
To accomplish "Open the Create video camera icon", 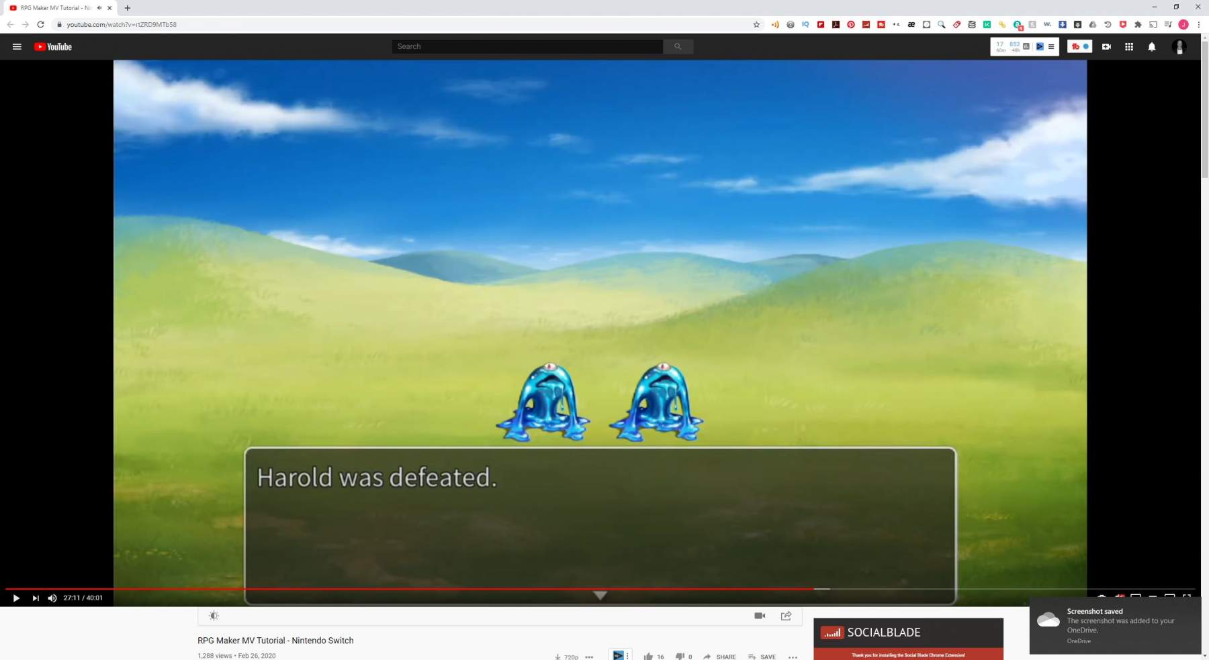I will (1106, 46).
